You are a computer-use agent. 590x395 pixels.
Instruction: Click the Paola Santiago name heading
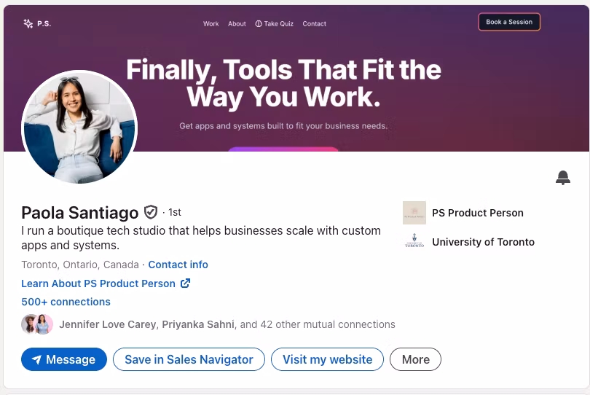pyautogui.click(x=80, y=213)
